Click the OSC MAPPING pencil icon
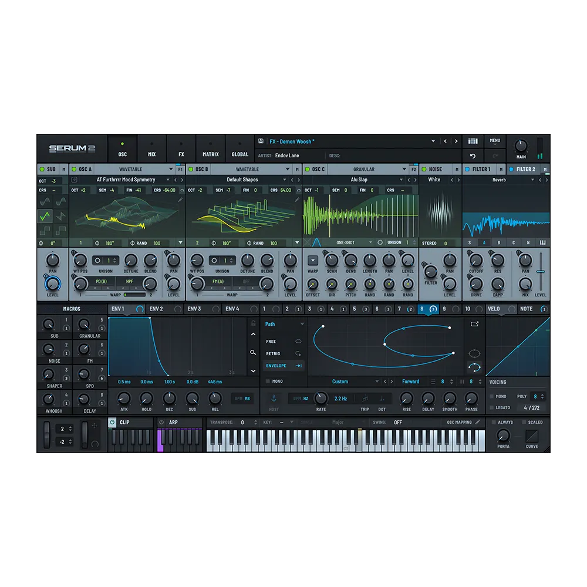This screenshot has width=587, height=587. click(x=478, y=422)
